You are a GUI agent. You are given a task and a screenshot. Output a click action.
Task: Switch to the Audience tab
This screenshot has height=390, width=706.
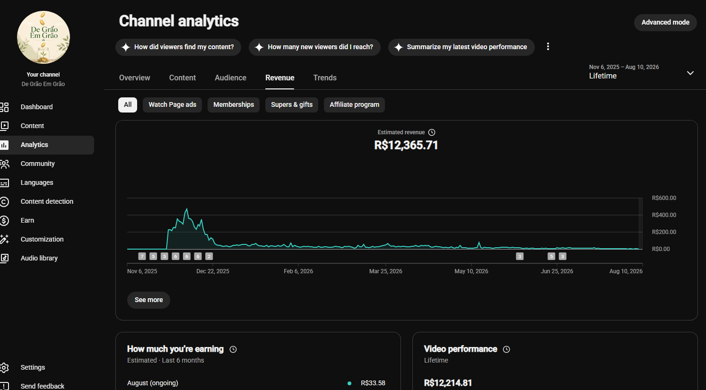[x=230, y=78]
